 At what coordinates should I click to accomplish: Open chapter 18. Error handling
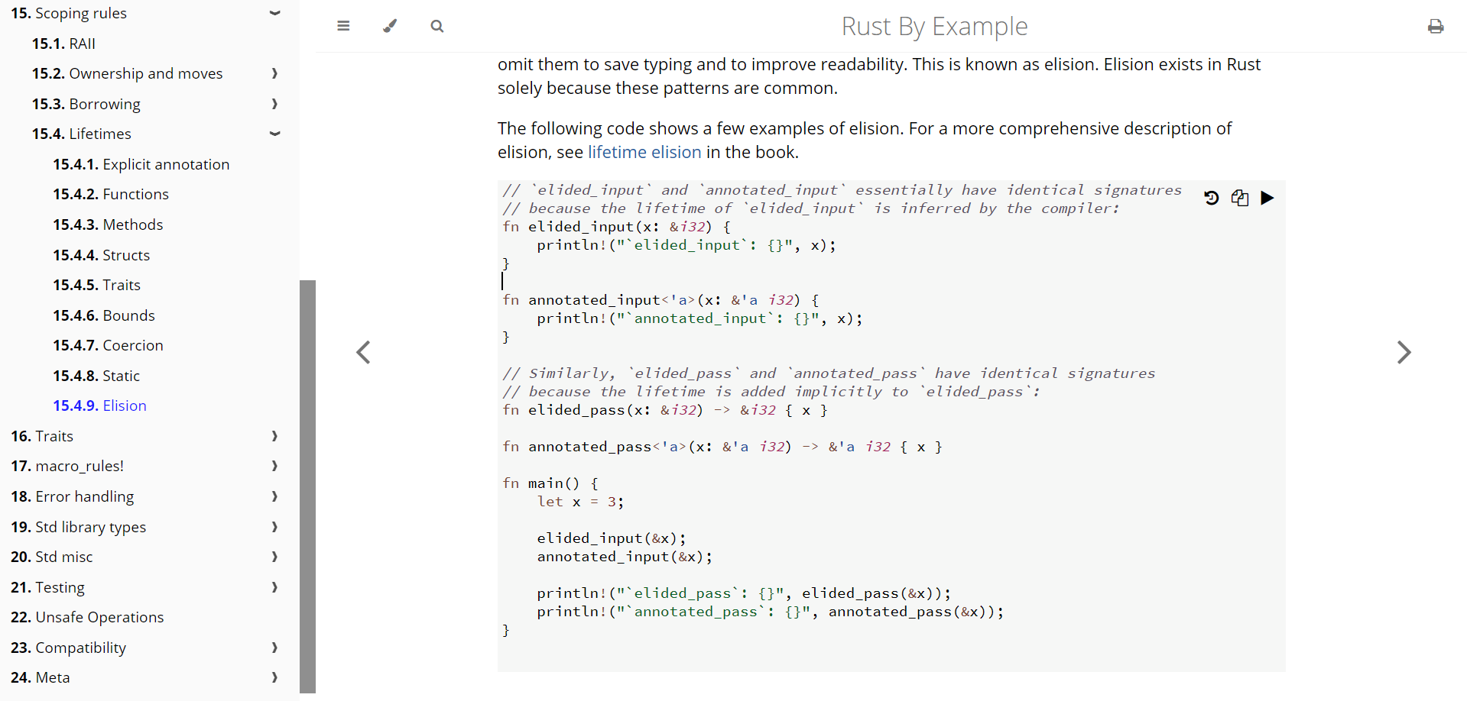[x=72, y=496]
